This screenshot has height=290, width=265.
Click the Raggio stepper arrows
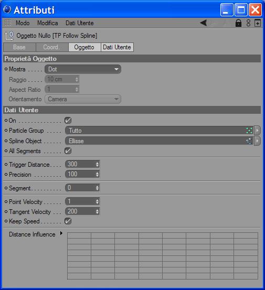pos(77,80)
